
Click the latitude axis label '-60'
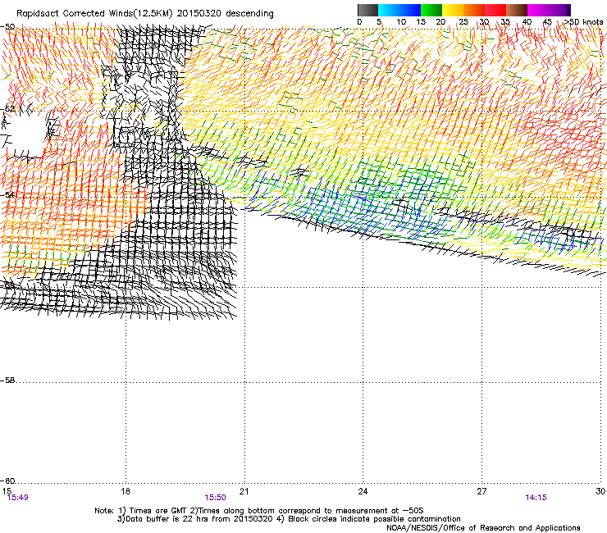point(7,481)
